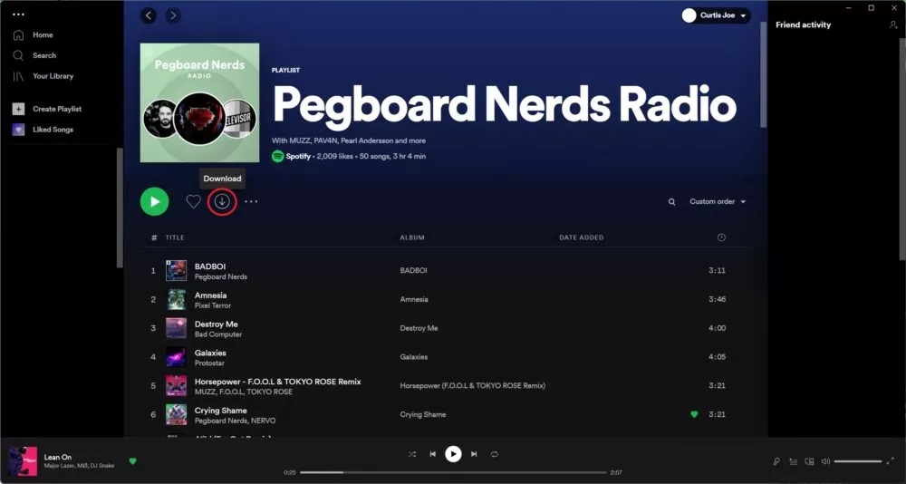Search within the playlist using the magnifier icon
906x484 pixels.
pyautogui.click(x=671, y=202)
